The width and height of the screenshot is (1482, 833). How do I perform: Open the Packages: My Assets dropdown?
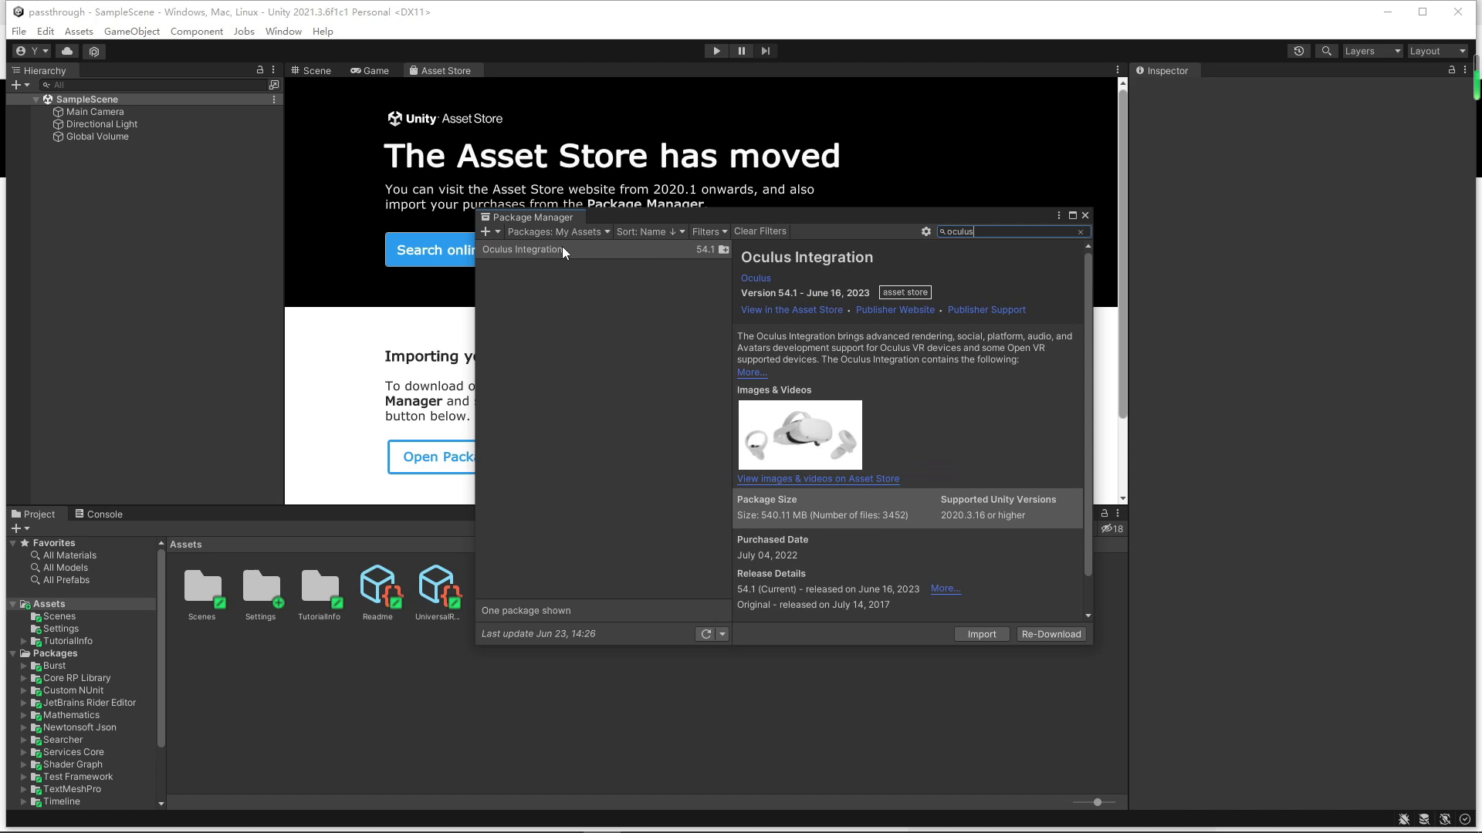[558, 231]
